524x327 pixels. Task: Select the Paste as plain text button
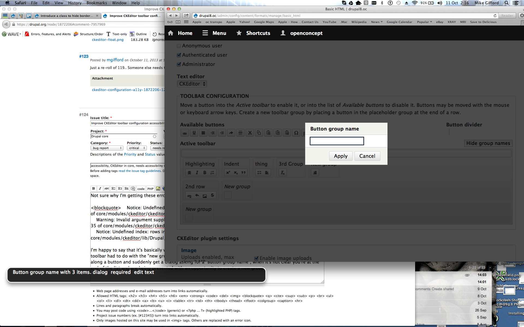click(x=278, y=133)
